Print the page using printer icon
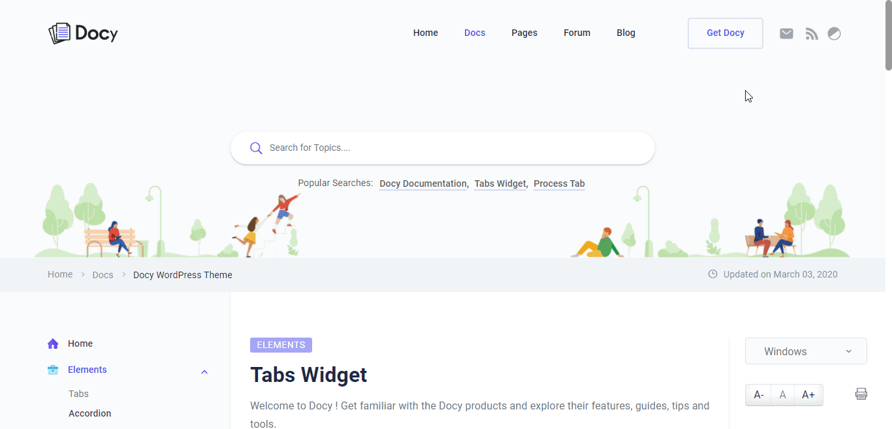892x429 pixels. tap(861, 394)
